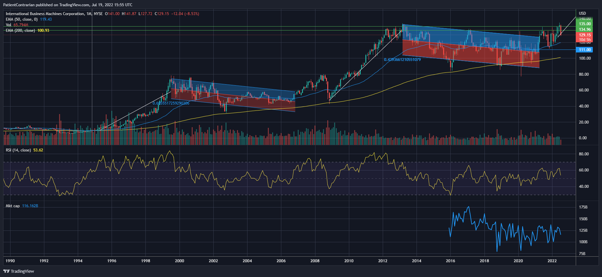Click the 2006 label on the time axis
The width and height of the screenshot is (602, 277).
[281, 261]
